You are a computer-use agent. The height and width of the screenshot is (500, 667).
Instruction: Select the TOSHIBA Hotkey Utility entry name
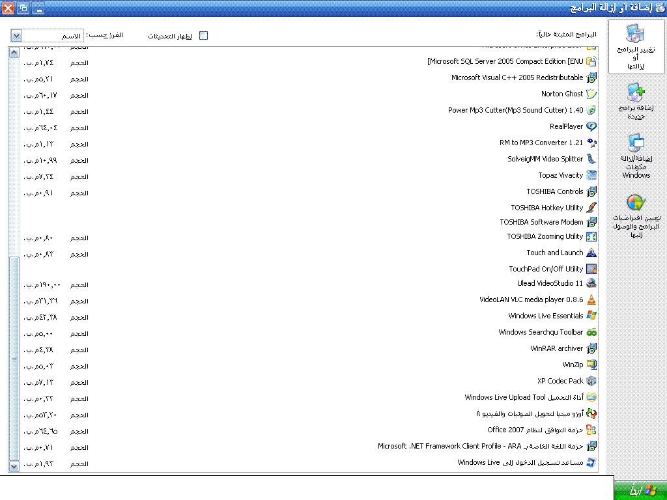547,208
